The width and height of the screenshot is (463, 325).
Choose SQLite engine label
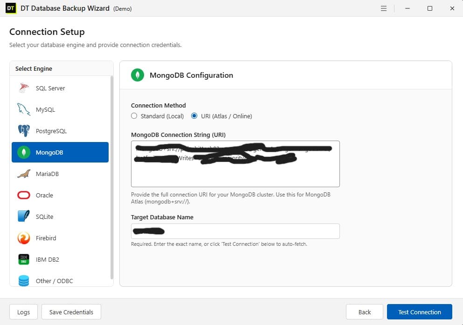pos(45,217)
